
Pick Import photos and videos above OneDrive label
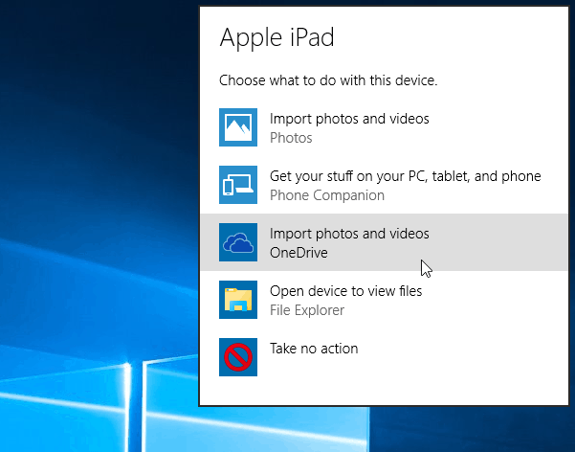(x=349, y=234)
